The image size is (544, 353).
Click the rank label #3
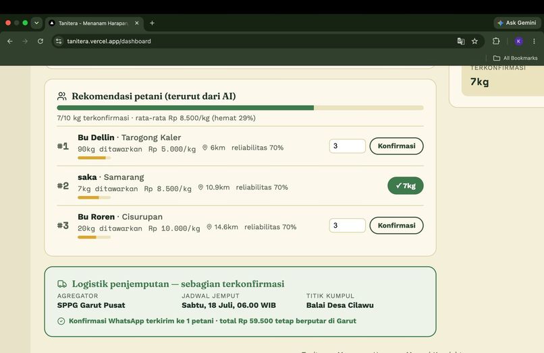(63, 226)
